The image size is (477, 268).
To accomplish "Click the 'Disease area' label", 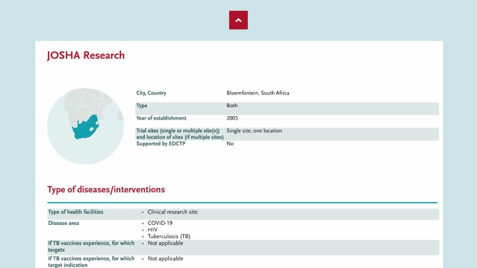I will 63,223.
